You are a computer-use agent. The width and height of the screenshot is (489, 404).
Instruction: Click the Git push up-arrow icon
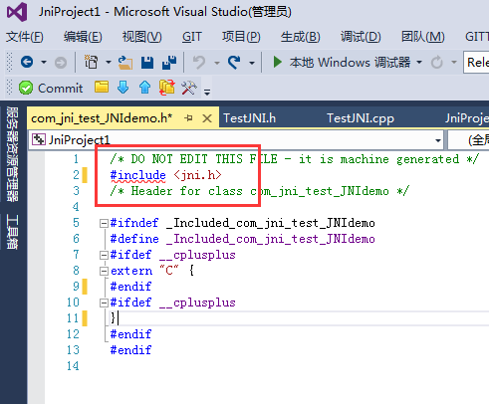click(x=145, y=88)
